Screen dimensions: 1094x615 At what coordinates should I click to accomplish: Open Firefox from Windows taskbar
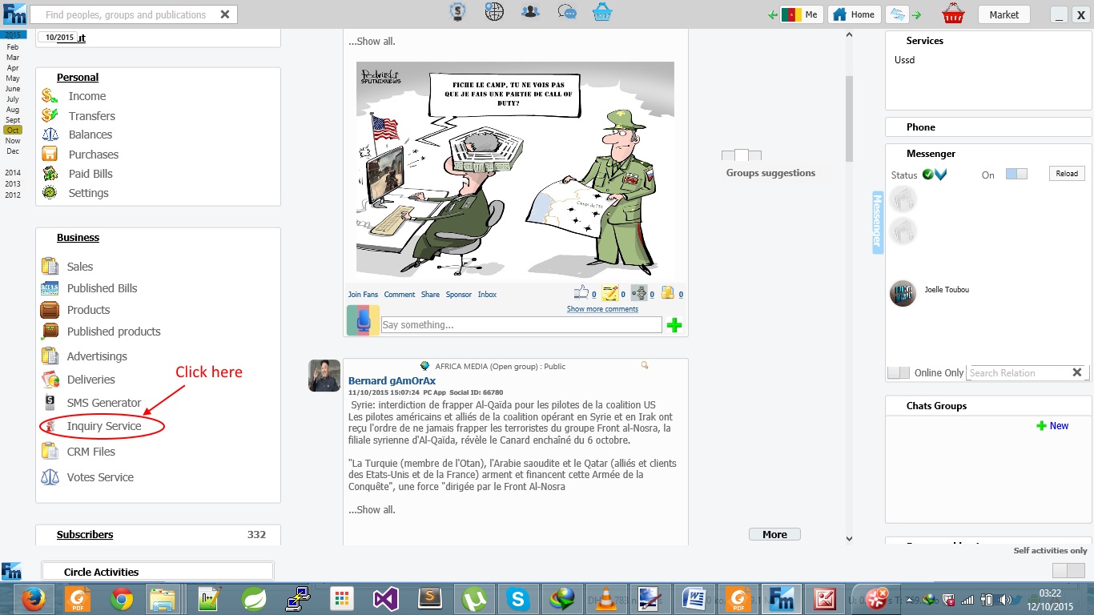click(x=33, y=598)
